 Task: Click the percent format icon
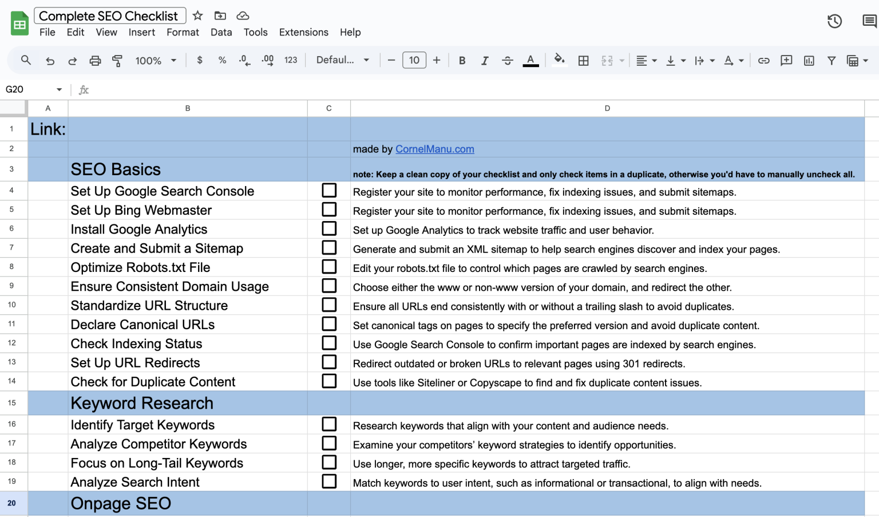pos(222,60)
